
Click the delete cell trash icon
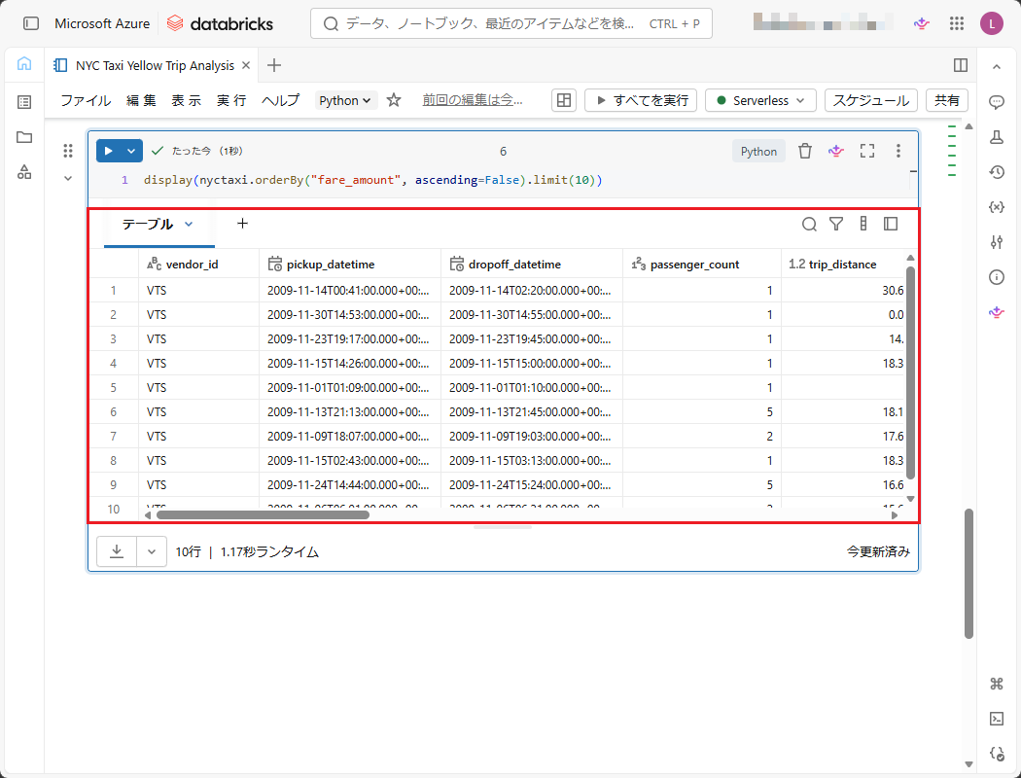[805, 151]
